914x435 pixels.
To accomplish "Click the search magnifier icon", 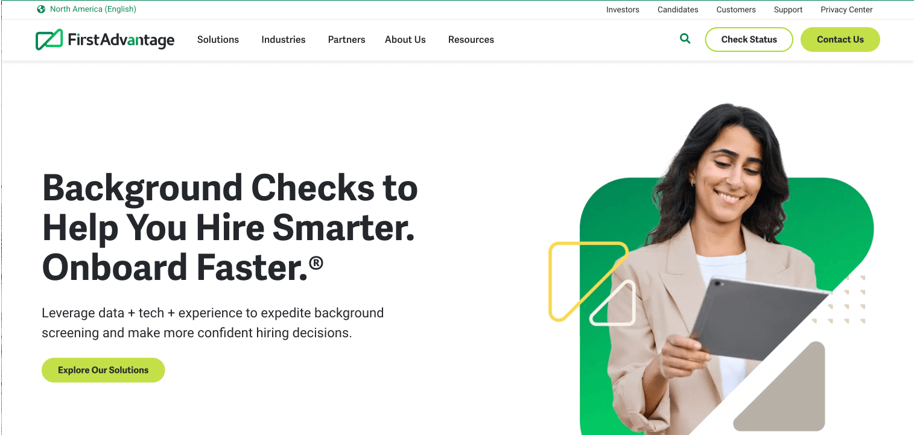I will (685, 39).
